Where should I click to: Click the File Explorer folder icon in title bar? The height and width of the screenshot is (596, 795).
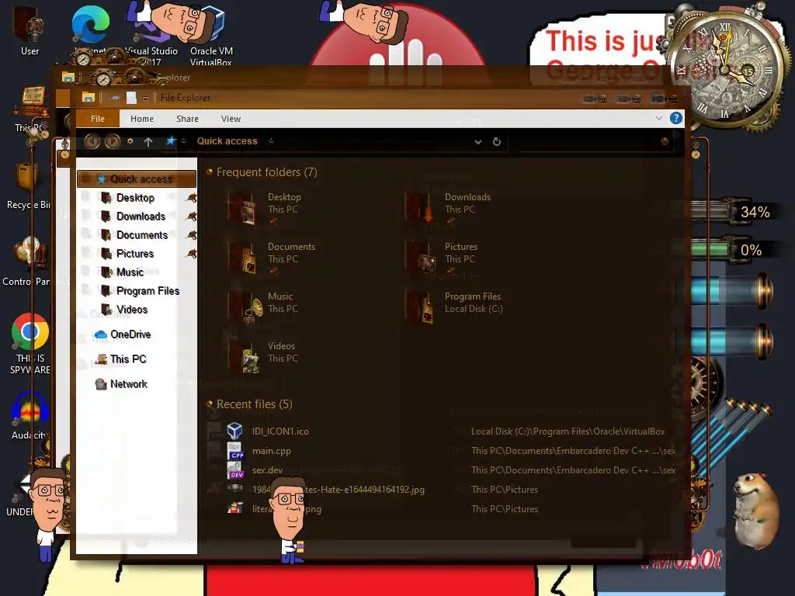[x=89, y=97]
